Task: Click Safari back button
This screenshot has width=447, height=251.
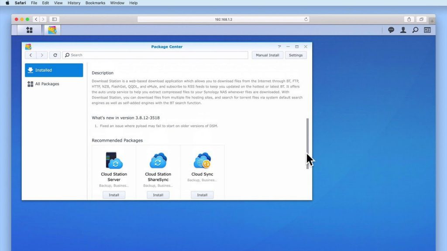Action: tap(36, 19)
